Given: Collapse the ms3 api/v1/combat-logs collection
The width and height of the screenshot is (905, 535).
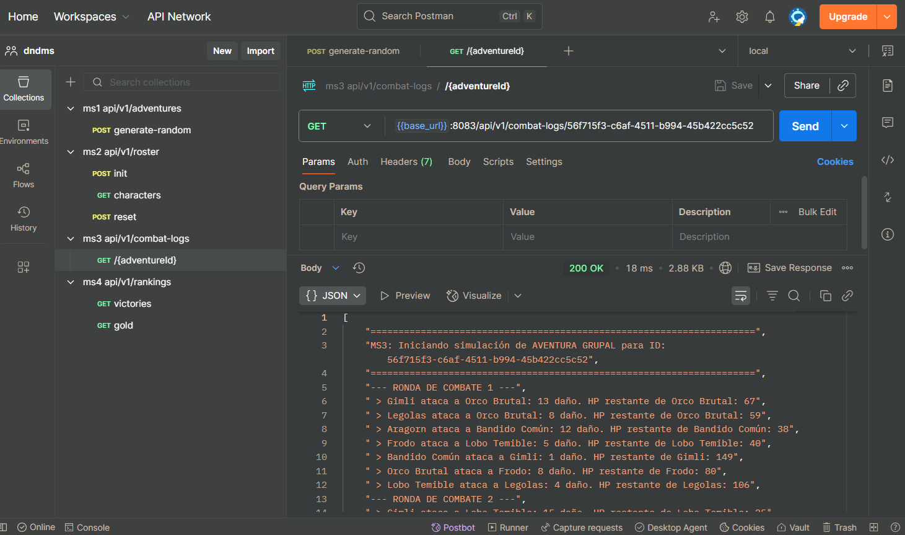Looking at the screenshot, I should pyautogui.click(x=71, y=238).
